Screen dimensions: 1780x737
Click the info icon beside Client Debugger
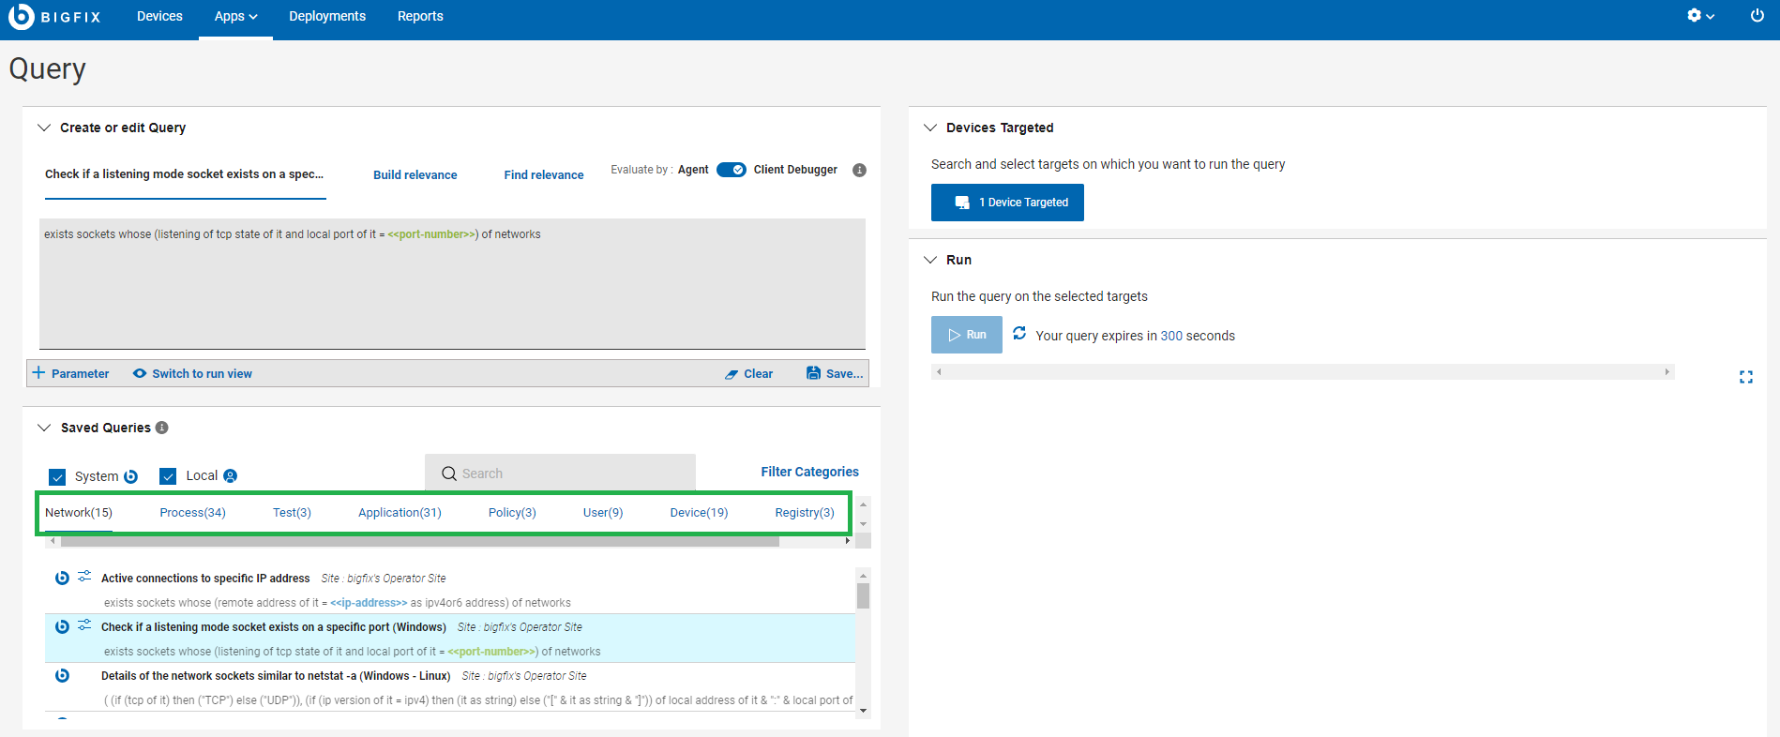[x=859, y=170]
